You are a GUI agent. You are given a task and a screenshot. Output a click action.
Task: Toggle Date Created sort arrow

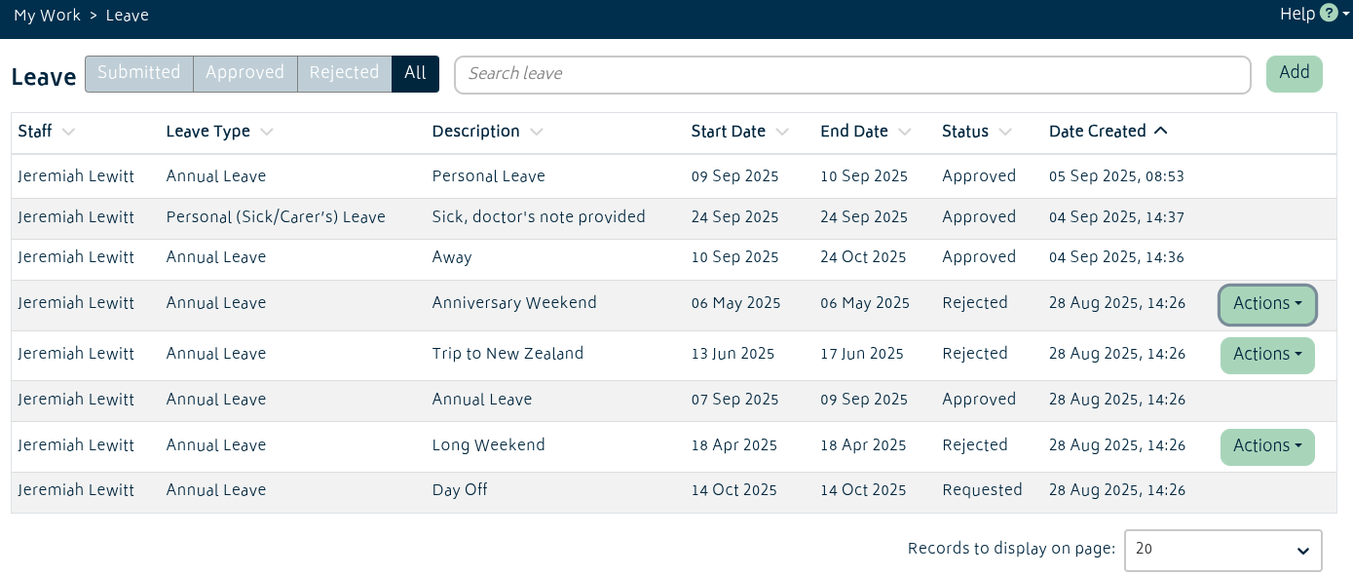click(x=1160, y=131)
